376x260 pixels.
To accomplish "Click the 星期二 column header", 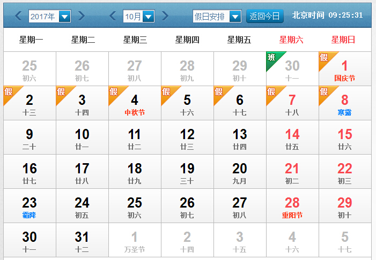I will click(83, 40).
